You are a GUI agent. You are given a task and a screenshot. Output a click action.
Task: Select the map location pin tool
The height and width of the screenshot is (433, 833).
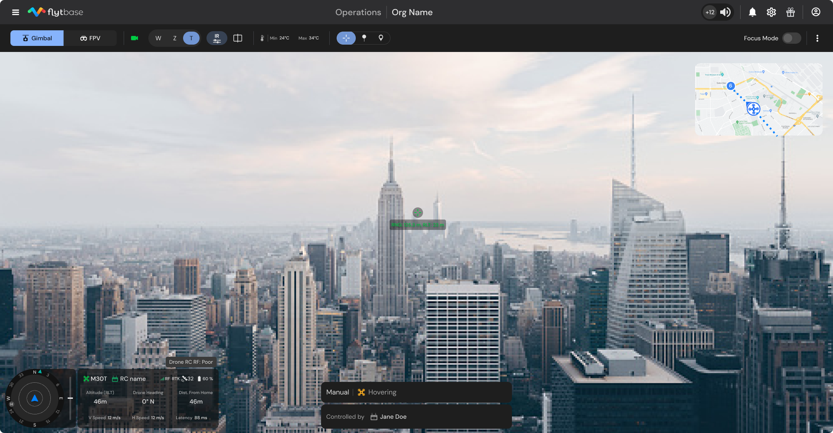click(x=381, y=38)
